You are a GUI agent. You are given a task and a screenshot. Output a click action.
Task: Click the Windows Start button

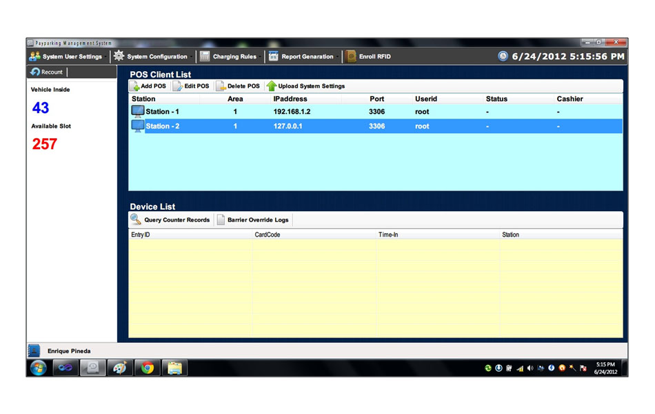38,368
